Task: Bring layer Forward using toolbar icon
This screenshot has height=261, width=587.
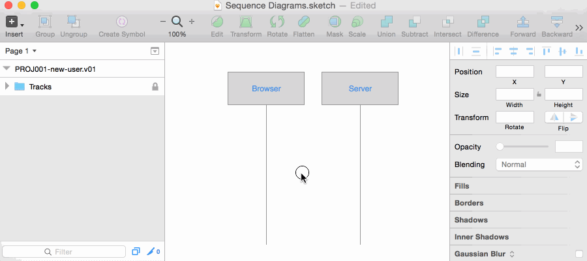Action: click(x=522, y=22)
